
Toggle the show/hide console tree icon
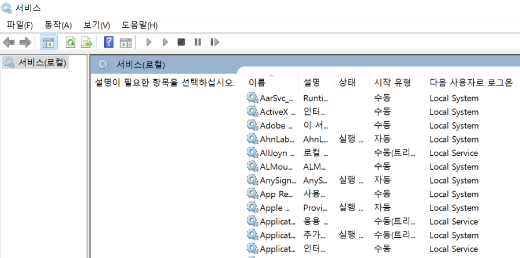(x=48, y=42)
